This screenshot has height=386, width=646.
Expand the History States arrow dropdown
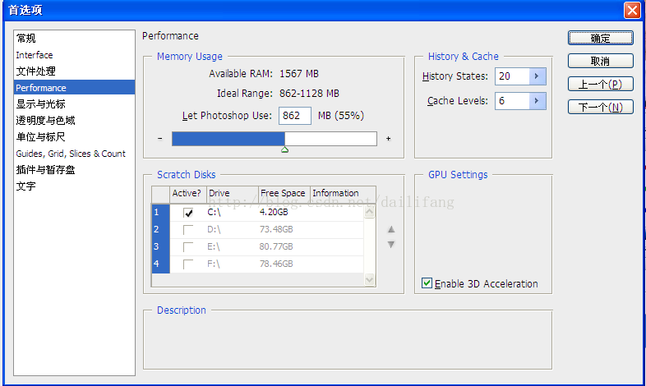click(538, 76)
